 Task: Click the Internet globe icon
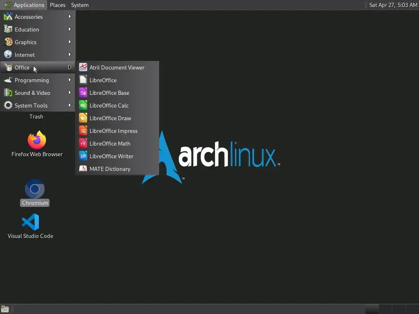(8, 54)
